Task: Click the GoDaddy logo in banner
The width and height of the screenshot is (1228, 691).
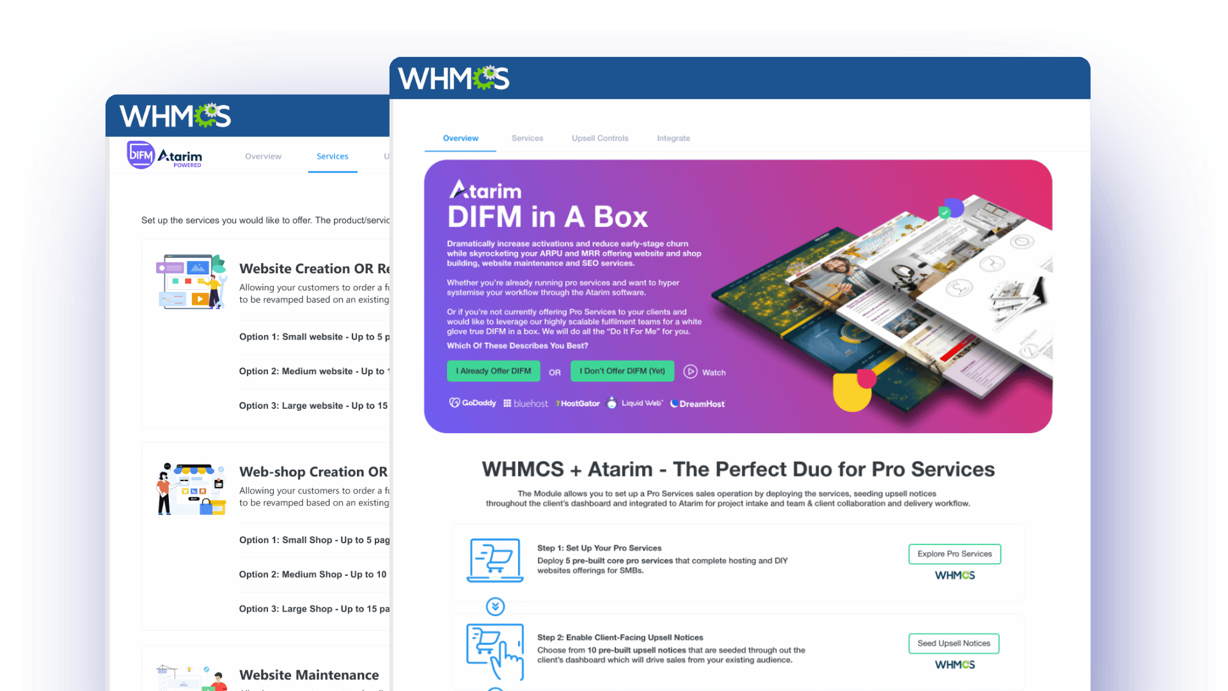Action: click(472, 403)
